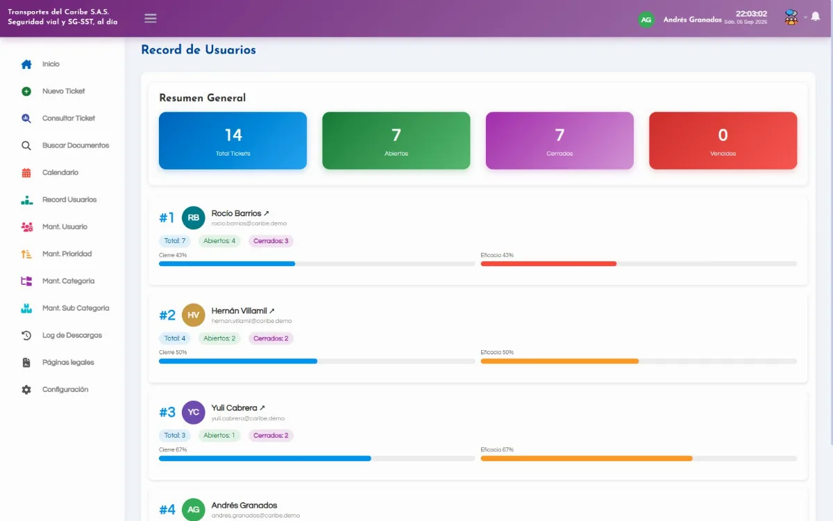Expand the profile dropdown caret in header
This screenshot has height=521, width=833.
(x=805, y=17)
